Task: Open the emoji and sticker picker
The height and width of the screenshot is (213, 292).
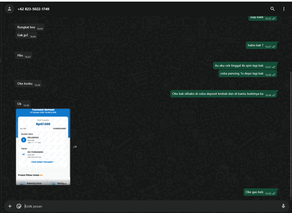Action: [x=19, y=206]
